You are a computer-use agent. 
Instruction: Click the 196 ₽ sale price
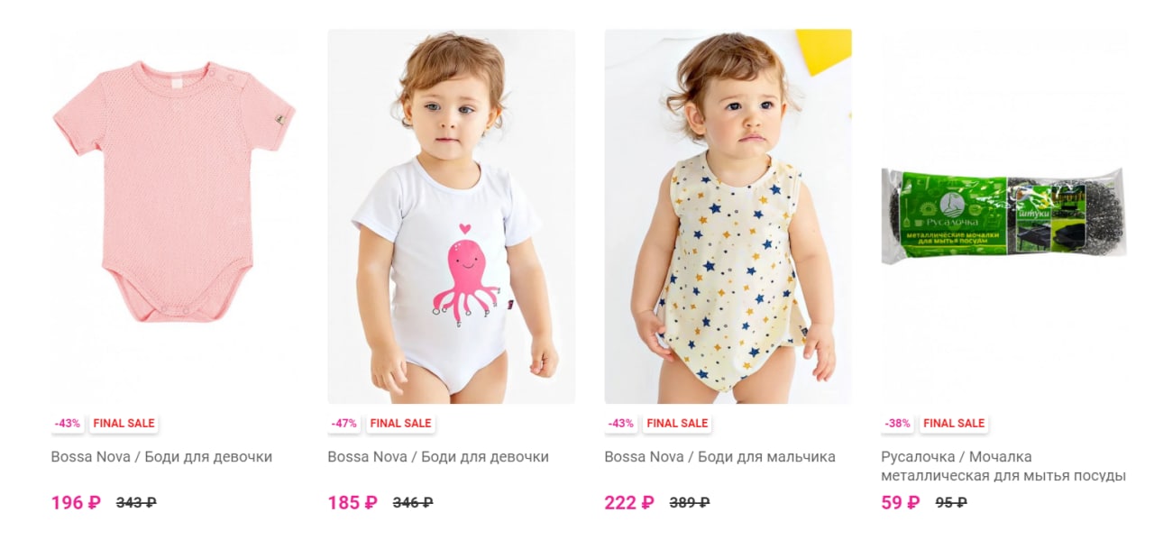pyautogui.click(x=76, y=503)
